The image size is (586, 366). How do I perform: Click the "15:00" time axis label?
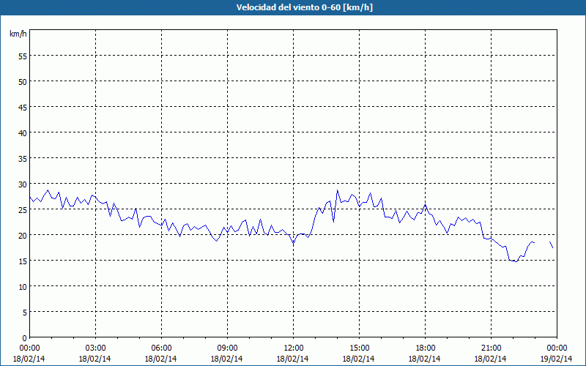click(x=359, y=348)
